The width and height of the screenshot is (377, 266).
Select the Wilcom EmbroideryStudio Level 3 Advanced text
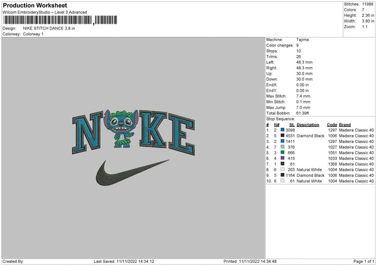(x=45, y=13)
